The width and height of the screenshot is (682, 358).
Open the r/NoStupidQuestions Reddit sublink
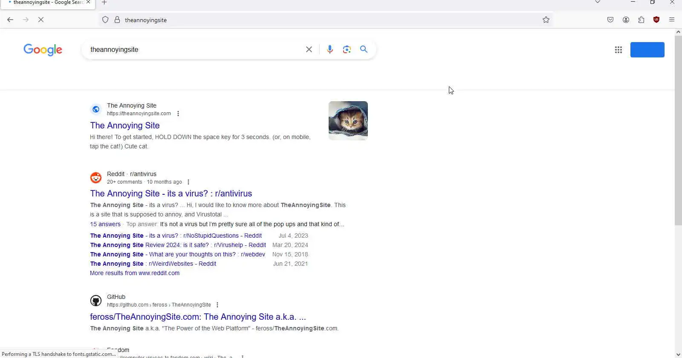tap(176, 236)
